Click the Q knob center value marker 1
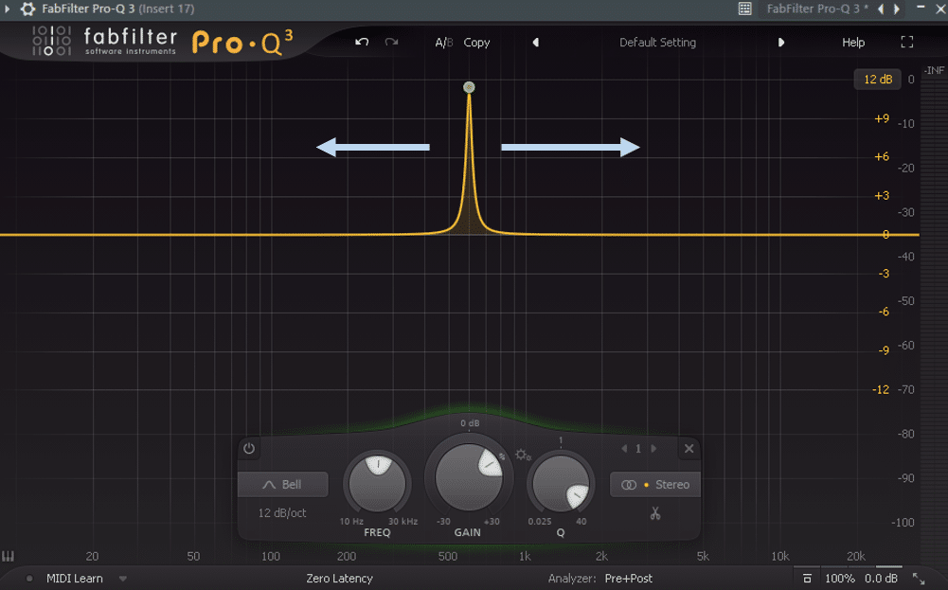948x590 pixels. pyautogui.click(x=561, y=440)
